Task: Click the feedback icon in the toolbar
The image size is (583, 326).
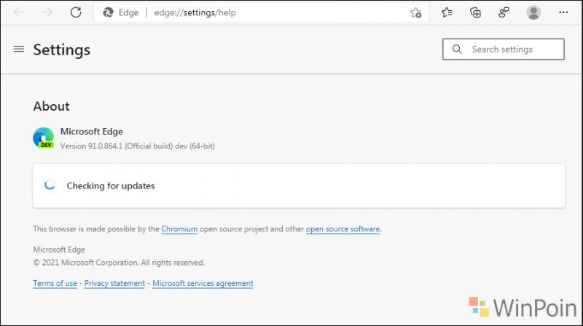Action: click(504, 12)
